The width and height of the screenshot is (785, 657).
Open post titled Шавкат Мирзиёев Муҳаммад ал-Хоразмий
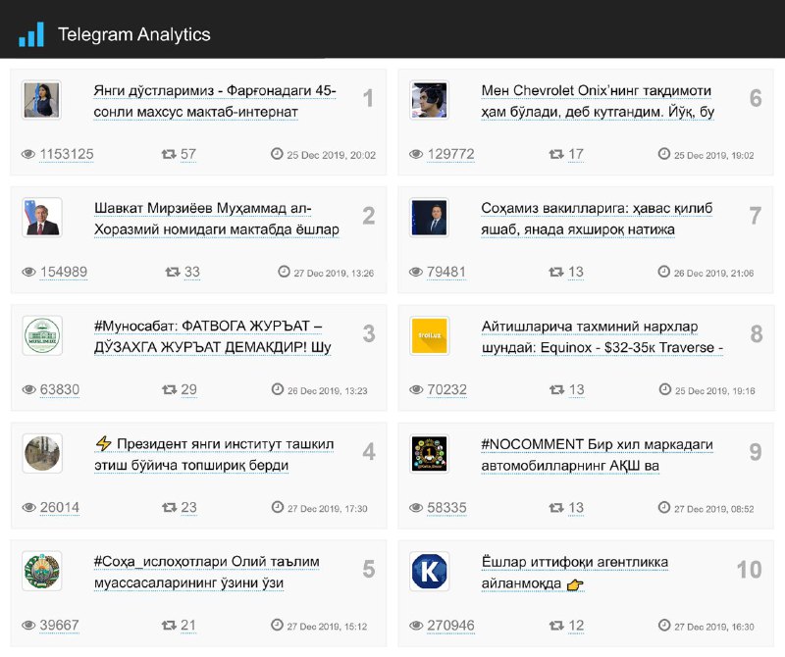coord(216,219)
